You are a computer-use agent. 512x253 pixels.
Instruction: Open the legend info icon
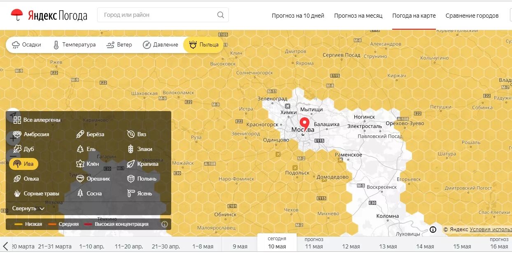(x=165, y=224)
